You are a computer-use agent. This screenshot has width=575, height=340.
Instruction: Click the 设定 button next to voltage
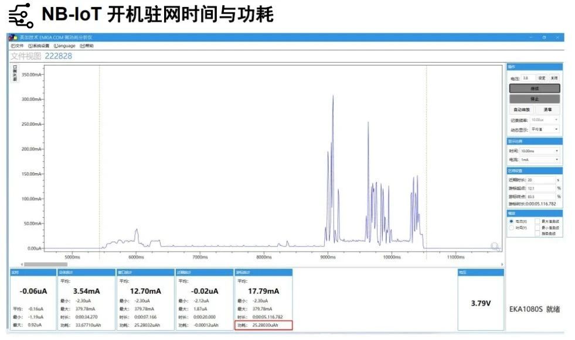click(542, 78)
